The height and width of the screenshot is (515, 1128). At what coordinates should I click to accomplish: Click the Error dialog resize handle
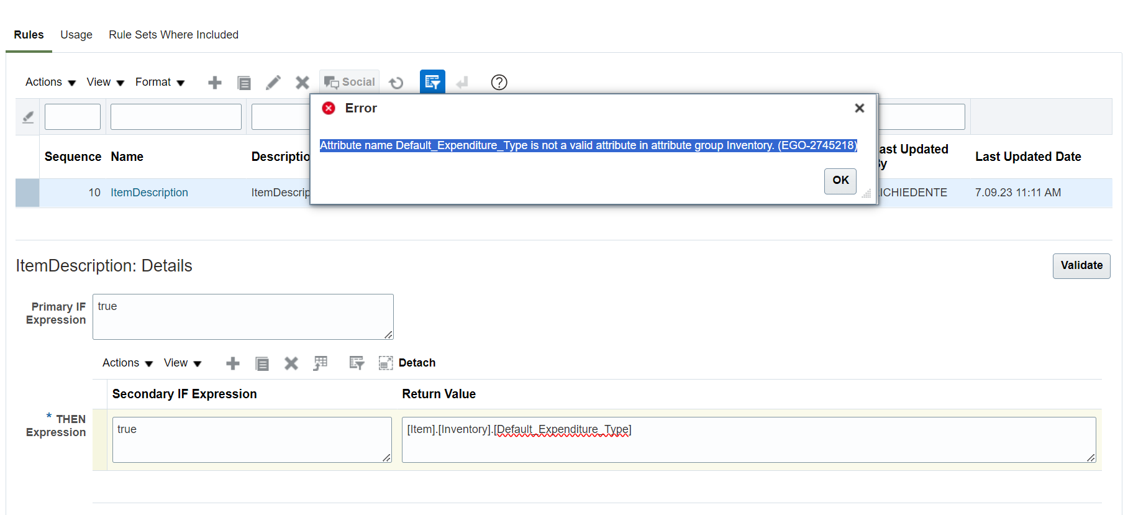(866, 194)
